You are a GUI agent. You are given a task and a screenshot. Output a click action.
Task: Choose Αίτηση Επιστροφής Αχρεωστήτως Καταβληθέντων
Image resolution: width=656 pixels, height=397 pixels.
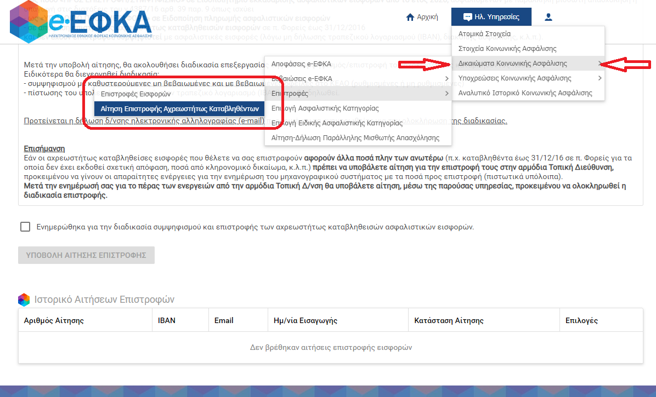click(x=179, y=108)
